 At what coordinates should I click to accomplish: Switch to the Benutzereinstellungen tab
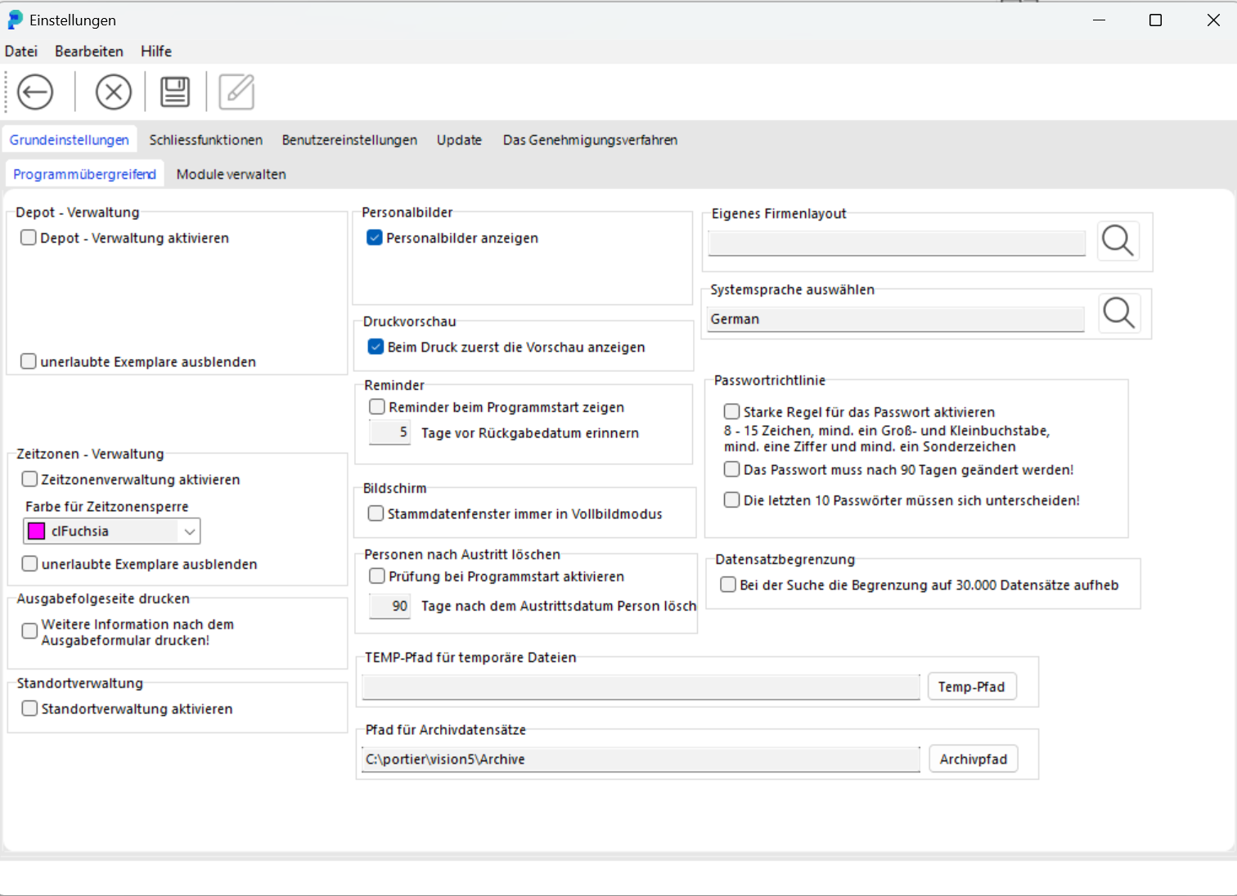click(349, 140)
